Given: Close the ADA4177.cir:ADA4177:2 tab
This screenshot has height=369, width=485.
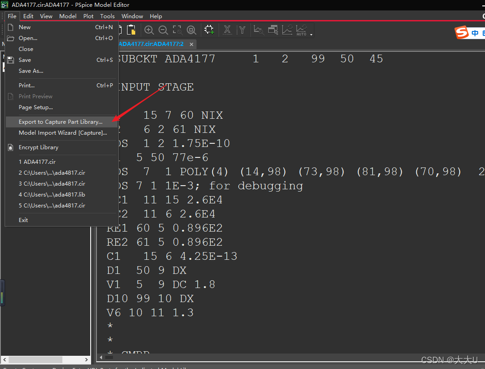Looking at the screenshot, I should (191, 44).
